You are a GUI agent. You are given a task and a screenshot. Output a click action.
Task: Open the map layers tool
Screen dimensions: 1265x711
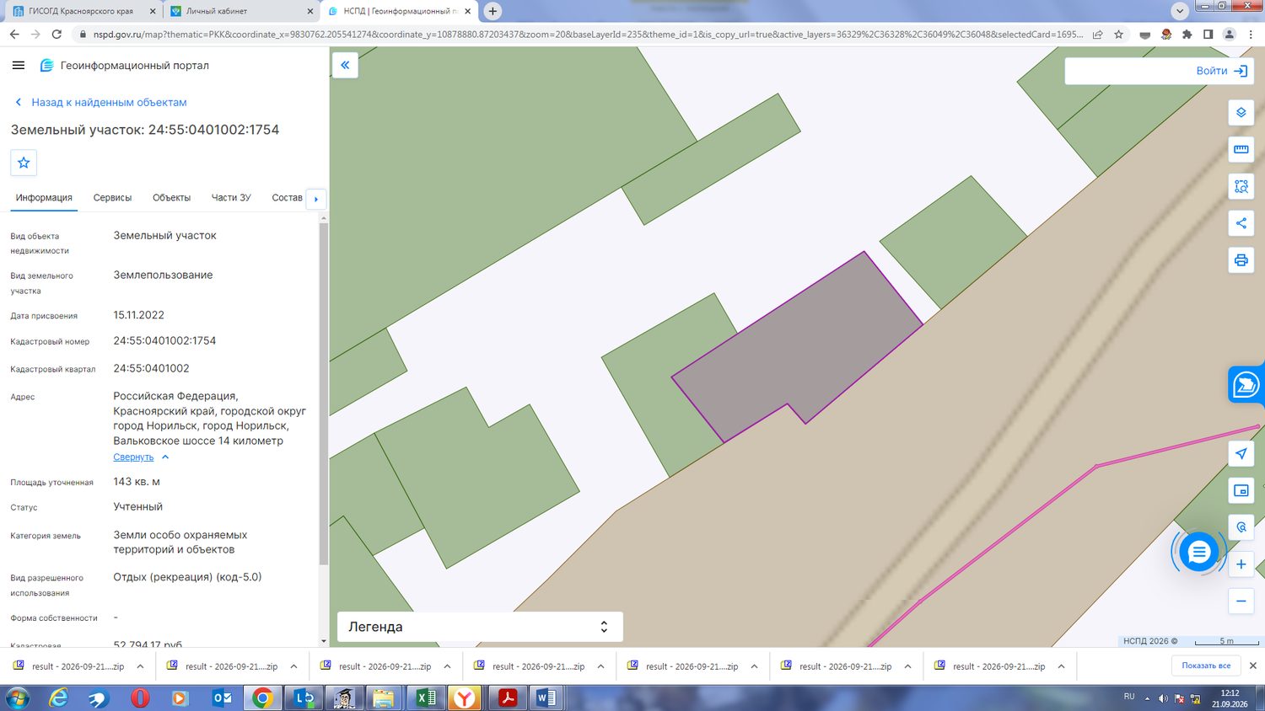click(1241, 112)
